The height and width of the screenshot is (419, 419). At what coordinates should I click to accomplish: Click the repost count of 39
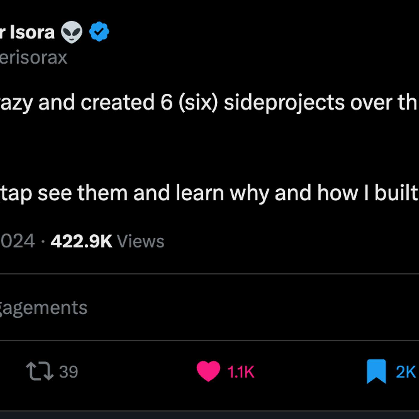[x=69, y=372]
